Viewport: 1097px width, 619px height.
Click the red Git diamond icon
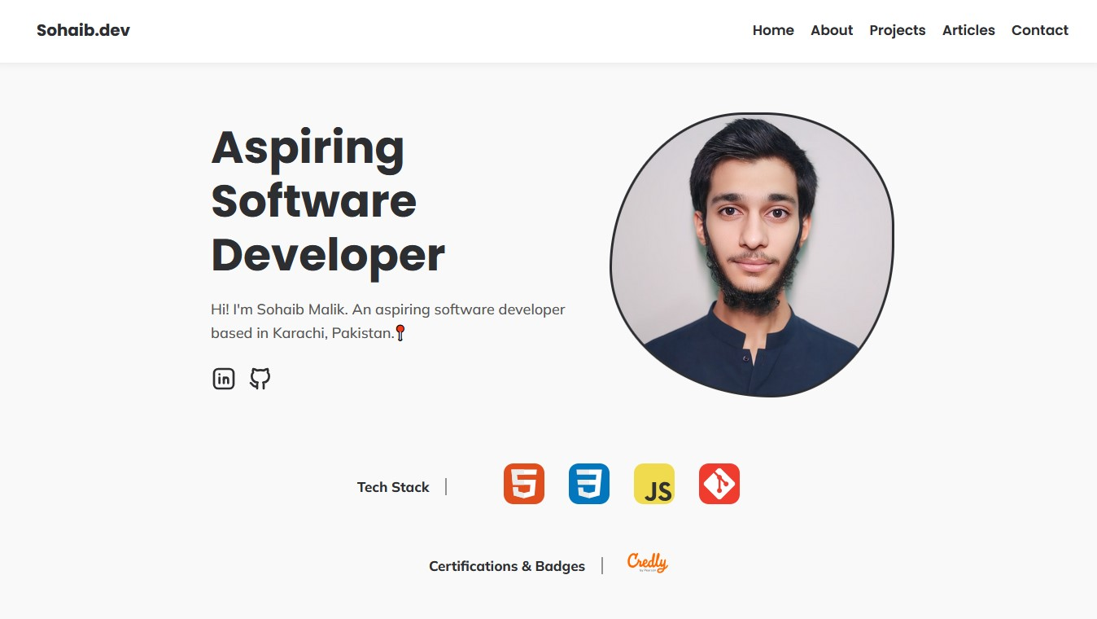point(719,483)
